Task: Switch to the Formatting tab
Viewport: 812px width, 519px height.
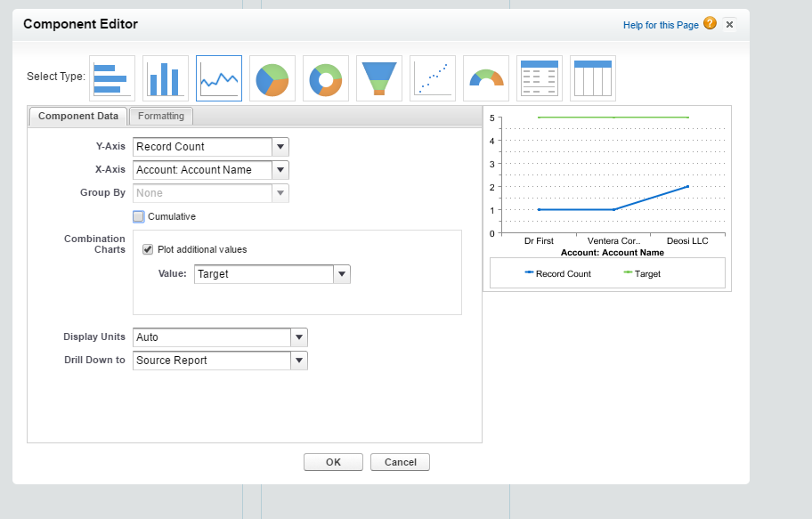Action: [161, 116]
